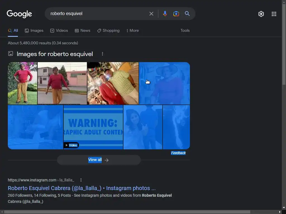Click the Google logo
286x214 pixels.
click(19, 14)
